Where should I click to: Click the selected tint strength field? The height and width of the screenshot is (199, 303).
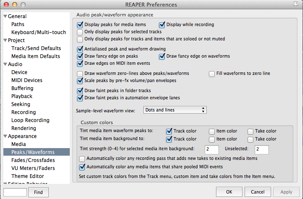[212, 149]
